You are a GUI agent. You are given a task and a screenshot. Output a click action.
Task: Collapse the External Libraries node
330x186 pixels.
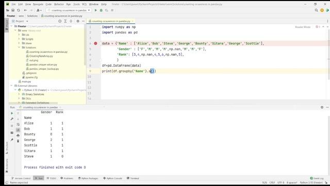[11, 86]
